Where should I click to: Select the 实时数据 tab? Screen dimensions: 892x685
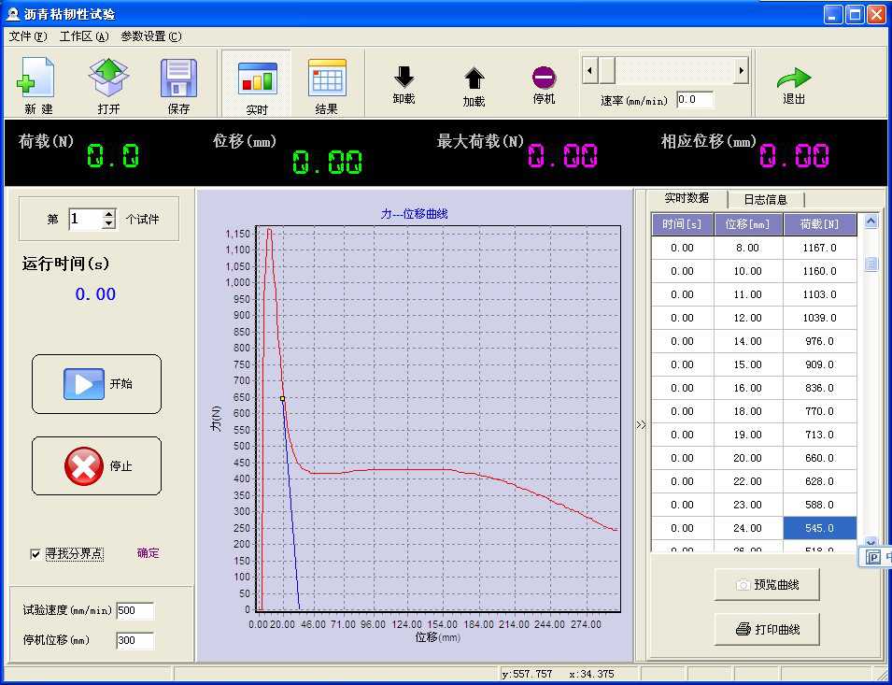point(687,198)
